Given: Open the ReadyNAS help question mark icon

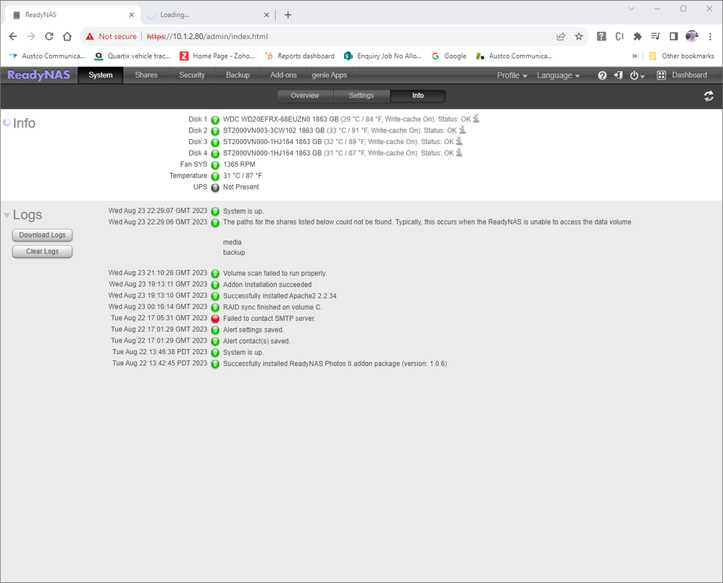Looking at the screenshot, I should pos(602,75).
